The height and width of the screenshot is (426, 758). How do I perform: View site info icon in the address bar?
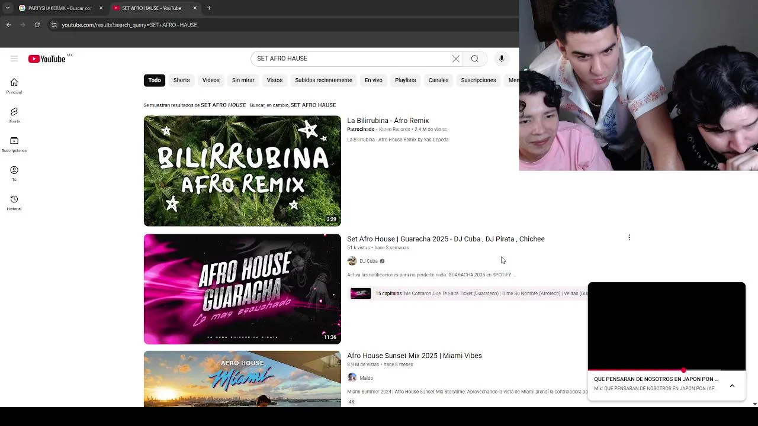54,25
